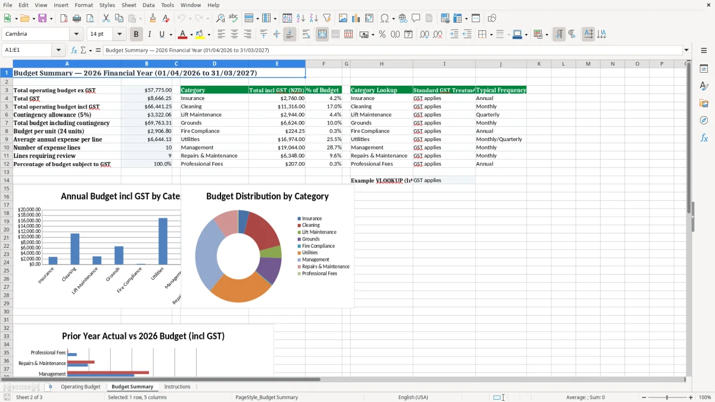
Task: Select column header H
Action: (x=381, y=64)
